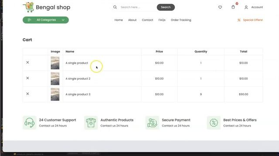Remove 'A single product' with the X
The image size is (279, 156).
(x=27, y=62)
